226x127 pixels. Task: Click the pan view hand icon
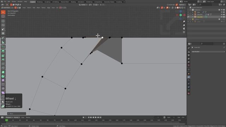184,25
